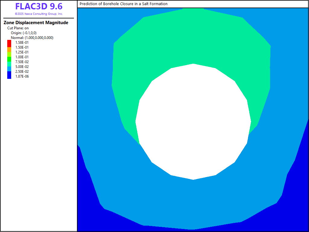
Task: Select the 2.50E-02 legend value
Action: coord(22,72)
